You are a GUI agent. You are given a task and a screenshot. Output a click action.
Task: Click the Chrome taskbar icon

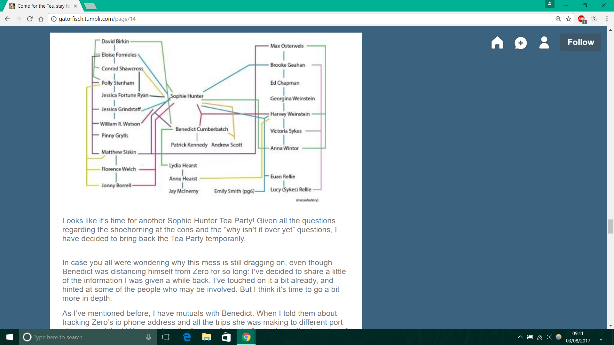point(246,337)
